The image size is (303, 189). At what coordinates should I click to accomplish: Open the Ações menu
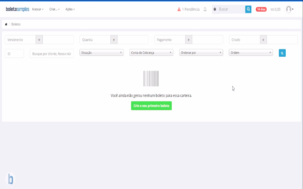click(69, 9)
